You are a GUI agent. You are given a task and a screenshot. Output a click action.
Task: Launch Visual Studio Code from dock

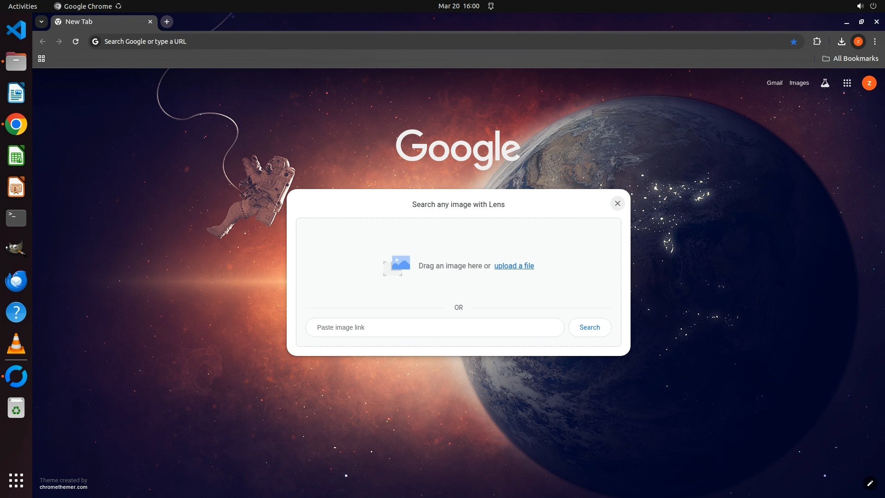(x=16, y=30)
